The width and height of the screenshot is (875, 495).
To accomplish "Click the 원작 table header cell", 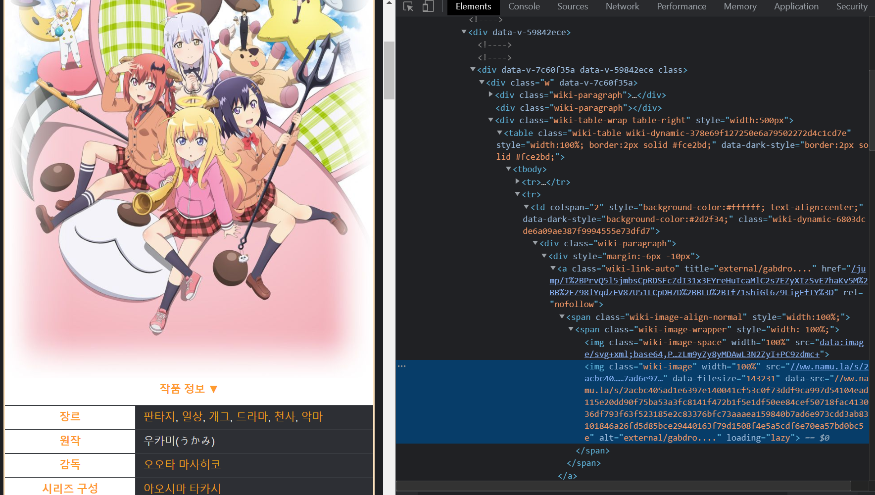I will [70, 441].
